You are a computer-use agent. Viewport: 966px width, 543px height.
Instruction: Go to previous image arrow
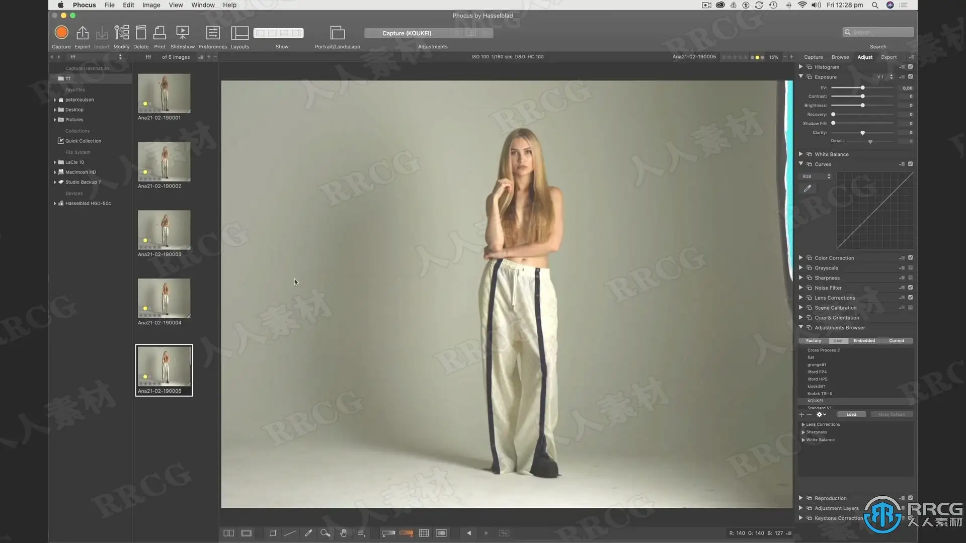point(469,533)
